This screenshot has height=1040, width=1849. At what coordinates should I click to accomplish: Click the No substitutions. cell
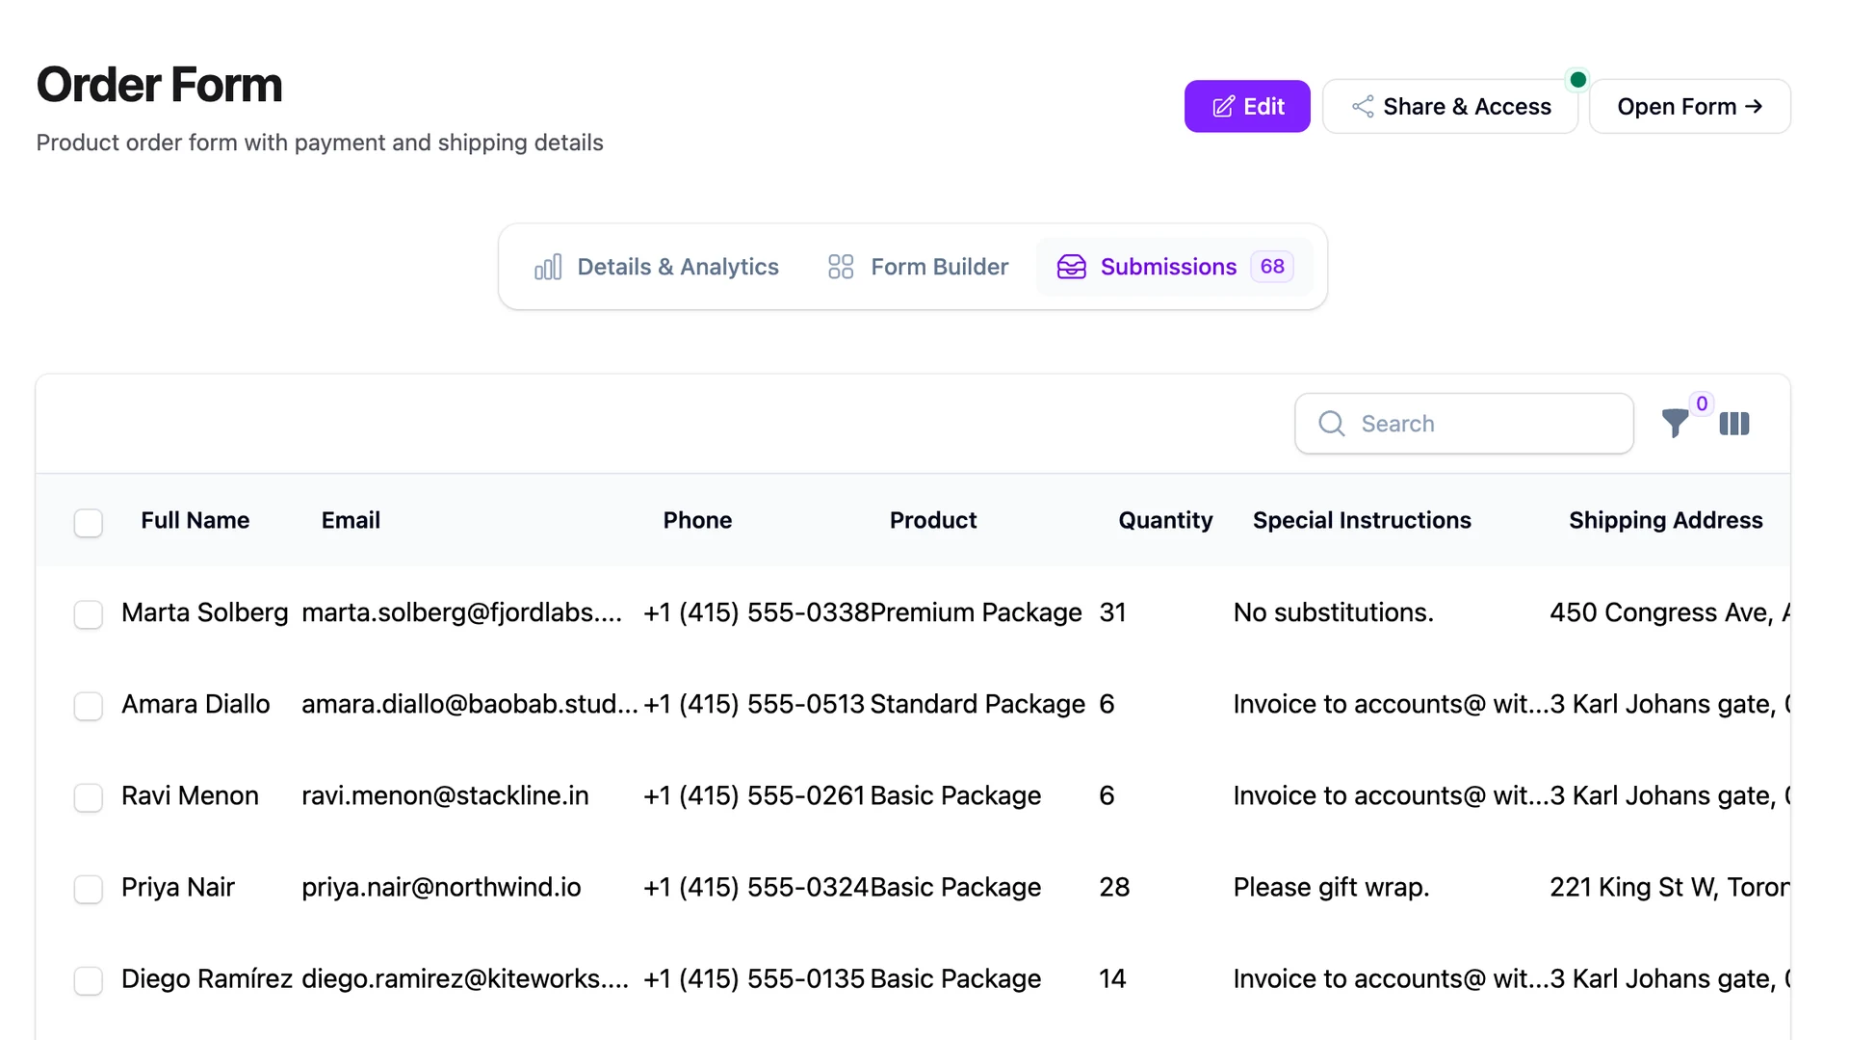tap(1333, 612)
